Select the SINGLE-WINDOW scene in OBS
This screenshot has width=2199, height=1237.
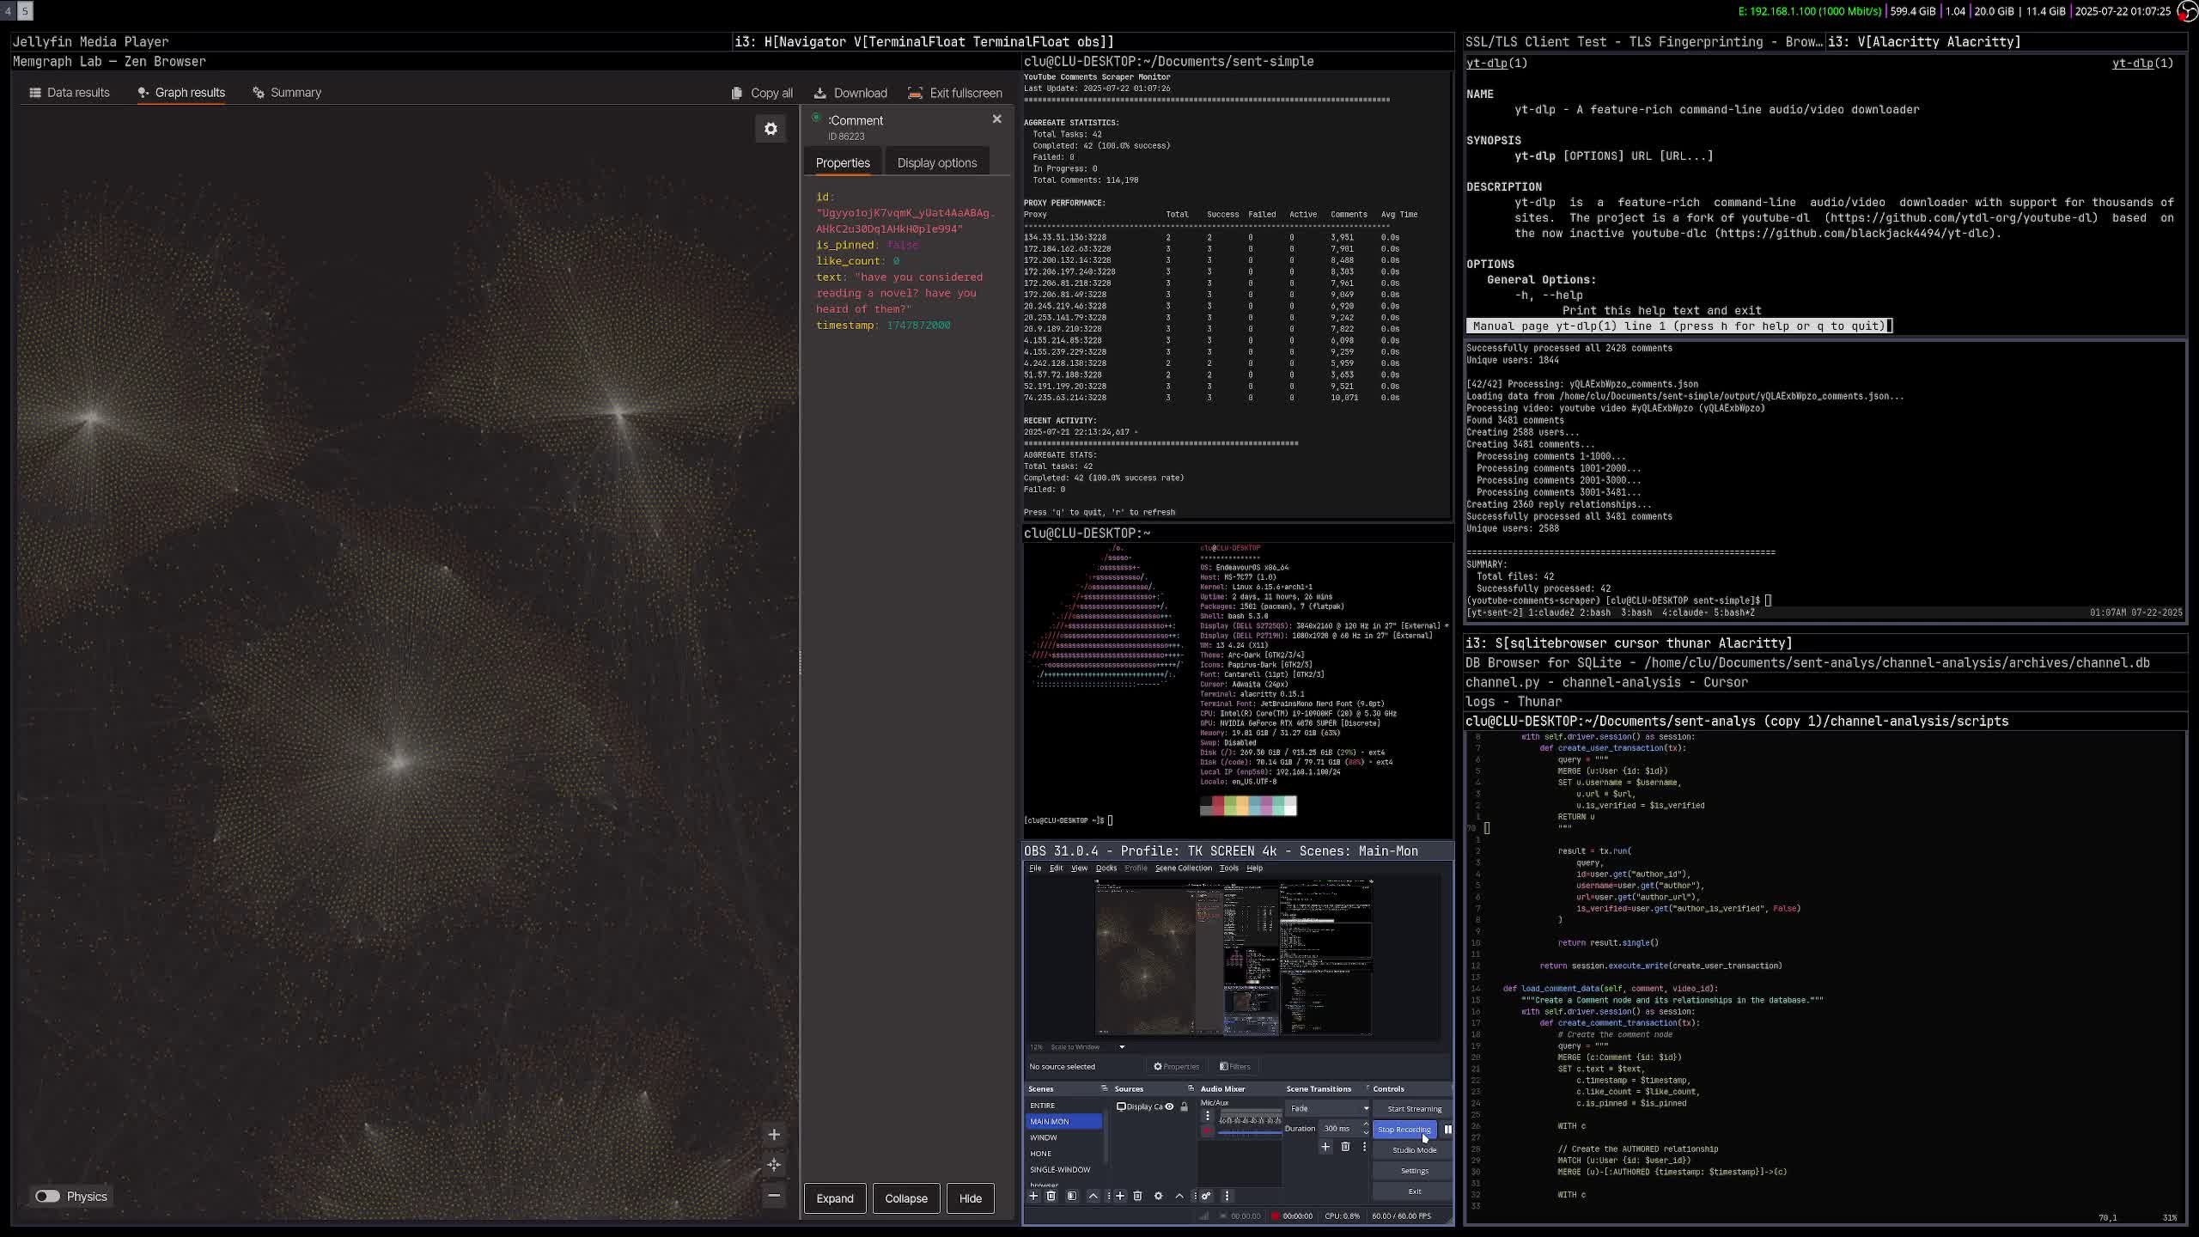[1063, 1170]
